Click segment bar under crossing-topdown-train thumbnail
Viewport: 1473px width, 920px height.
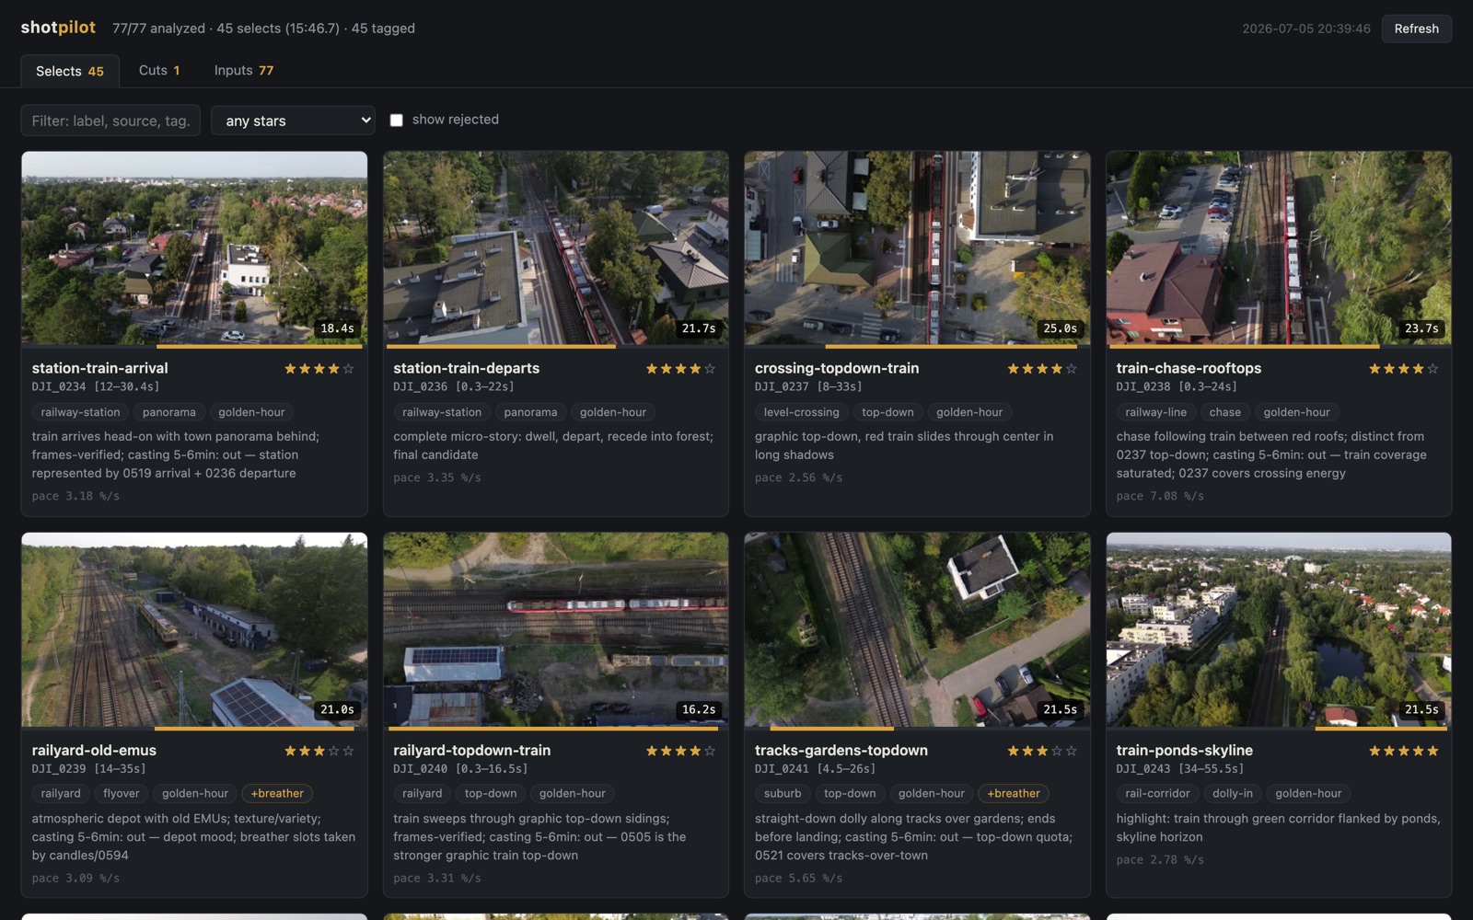pos(951,347)
